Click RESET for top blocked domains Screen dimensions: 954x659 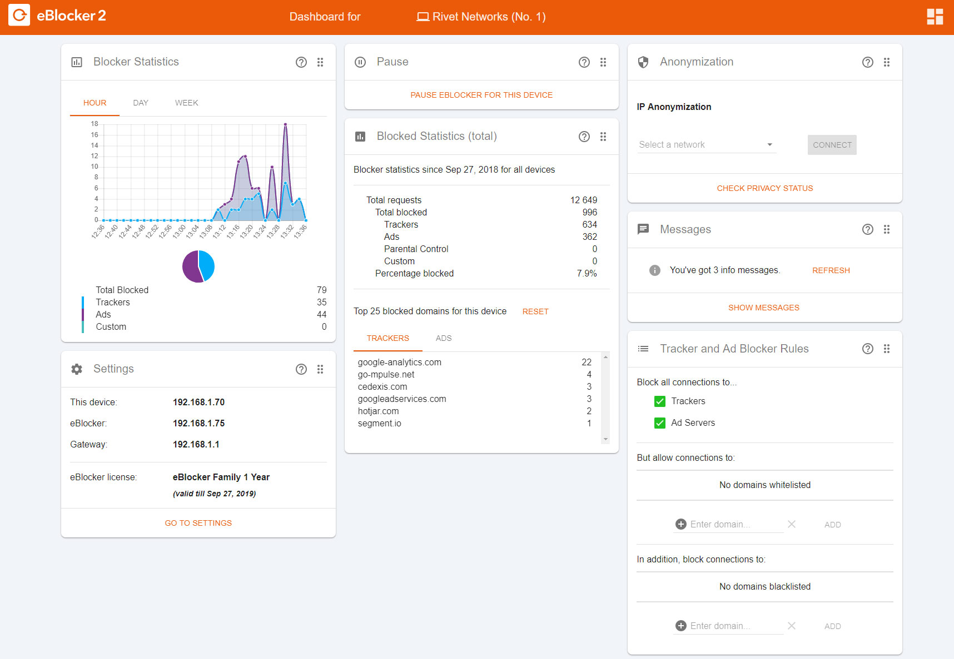pyautogui.click(x=535, y=311)
